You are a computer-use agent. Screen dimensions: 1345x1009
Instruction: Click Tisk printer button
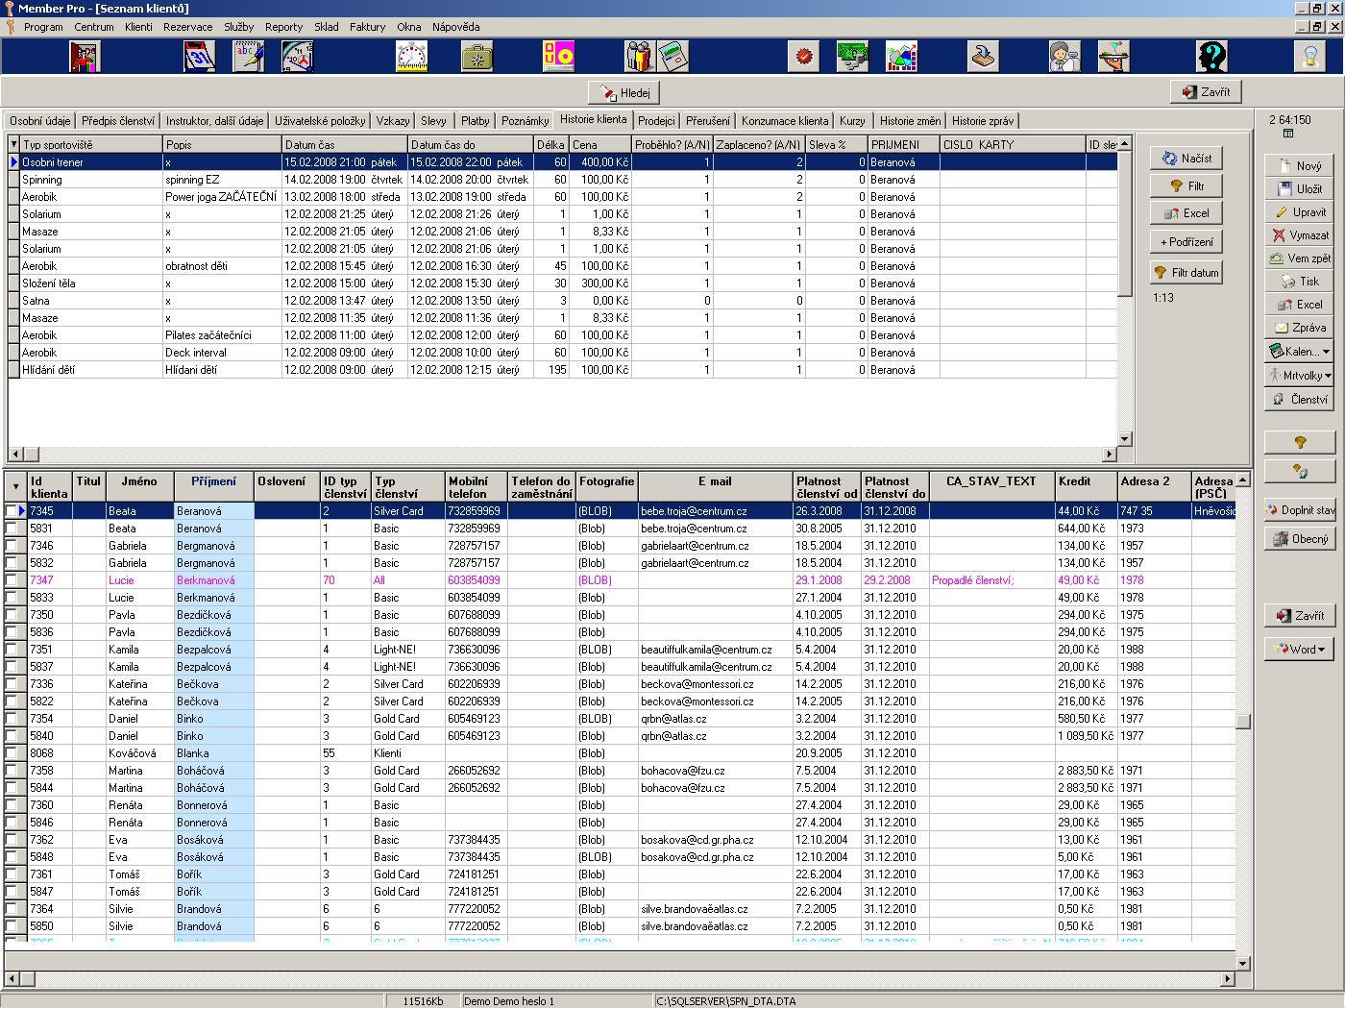coord(1299,282)
